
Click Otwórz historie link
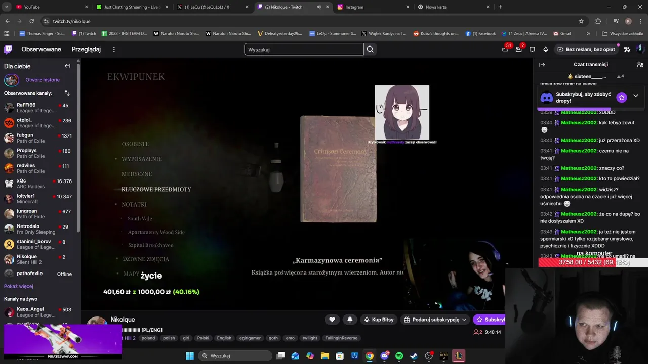click(43, 80)
